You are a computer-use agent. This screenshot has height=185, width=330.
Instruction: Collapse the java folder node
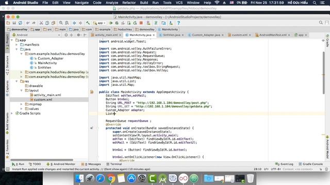point(16,49)
